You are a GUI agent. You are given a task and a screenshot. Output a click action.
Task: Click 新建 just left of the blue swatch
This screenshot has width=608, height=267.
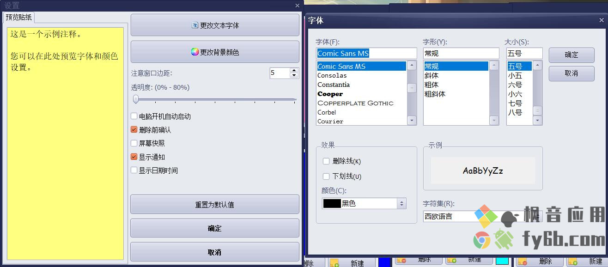352,262
